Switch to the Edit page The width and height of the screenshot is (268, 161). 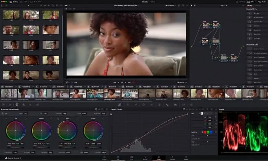tap(132, 158)
